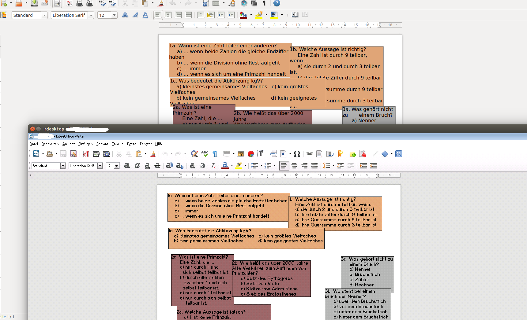
Task: Click Print icon in rdesktop Writer toolbar
Action: pyautogui.click(x=96, y=154)
